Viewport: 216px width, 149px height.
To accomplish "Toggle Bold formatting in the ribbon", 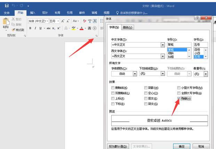I will (30, 28).
